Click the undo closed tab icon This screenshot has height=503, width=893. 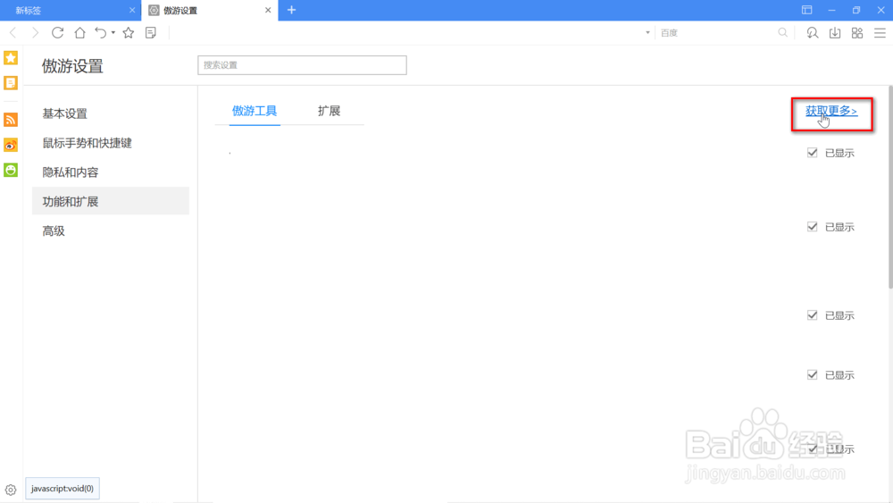(x=101, y=33)
